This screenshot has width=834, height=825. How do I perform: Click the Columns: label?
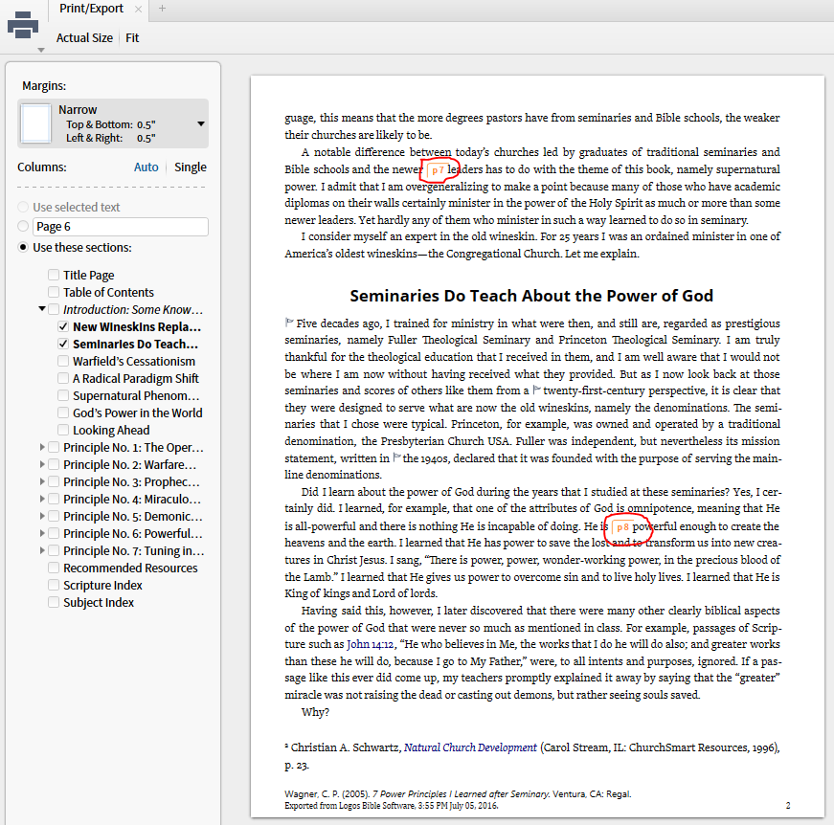coord(42,167)
